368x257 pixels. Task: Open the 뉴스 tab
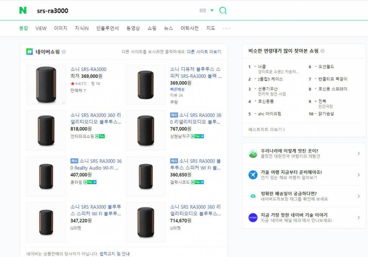(x=168, y=28)
